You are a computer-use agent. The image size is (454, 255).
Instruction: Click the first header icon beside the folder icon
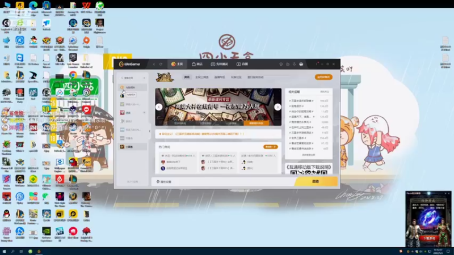point(281,64)
